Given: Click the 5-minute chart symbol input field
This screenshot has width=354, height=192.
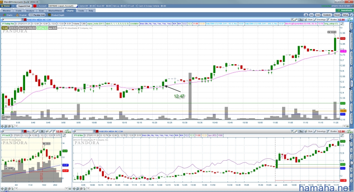Looking at the screenshot, I should tap(83, 131).
